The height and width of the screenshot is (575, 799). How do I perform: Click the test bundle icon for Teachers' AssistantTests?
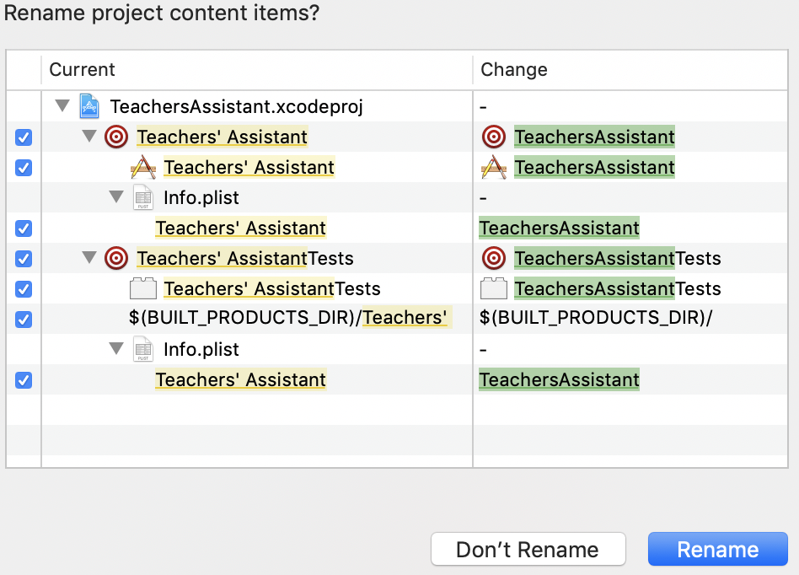143,288
